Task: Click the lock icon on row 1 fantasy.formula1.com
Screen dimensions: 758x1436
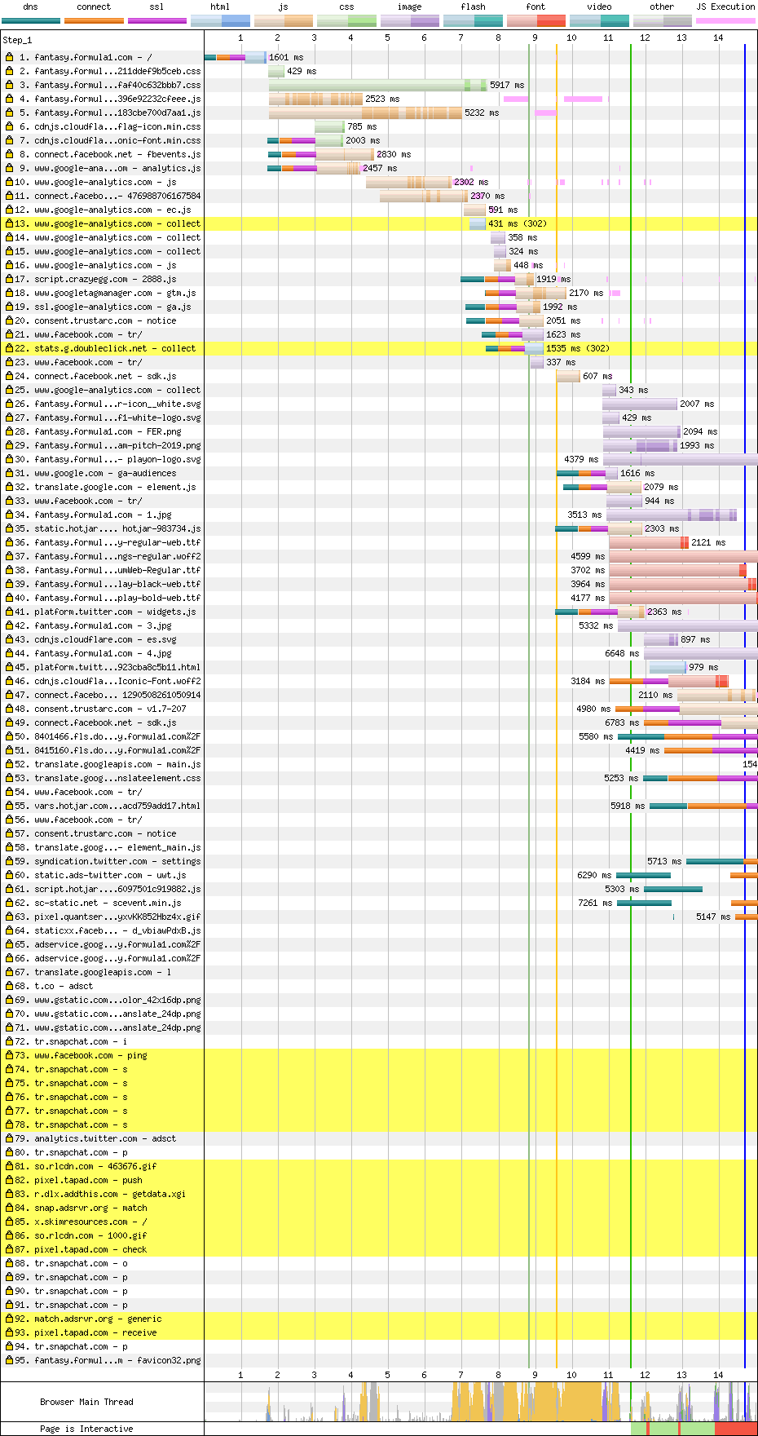Action: (10, 57)
